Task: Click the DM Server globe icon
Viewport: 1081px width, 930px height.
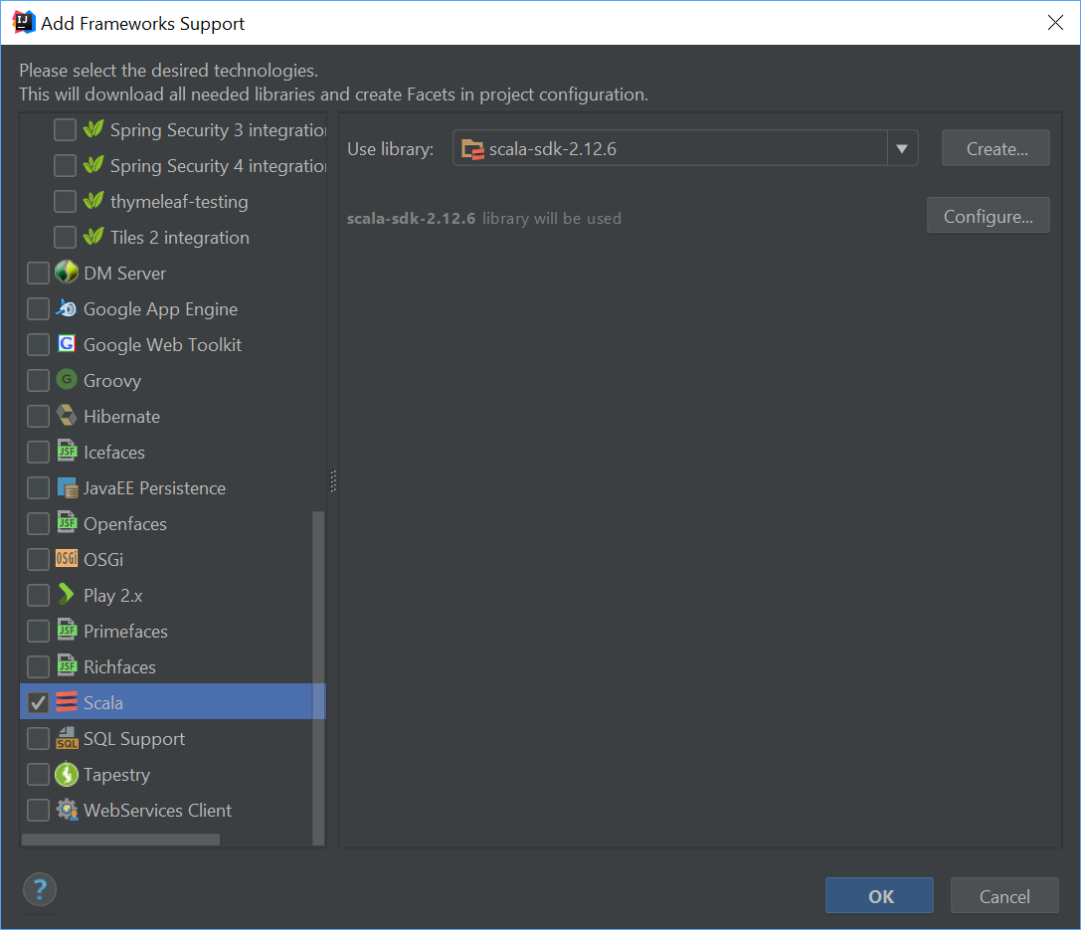Action: pyautogui.click(x=67, y=273)
